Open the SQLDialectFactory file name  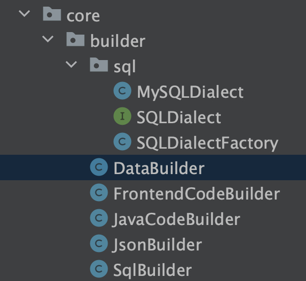(x=207, y=143)
